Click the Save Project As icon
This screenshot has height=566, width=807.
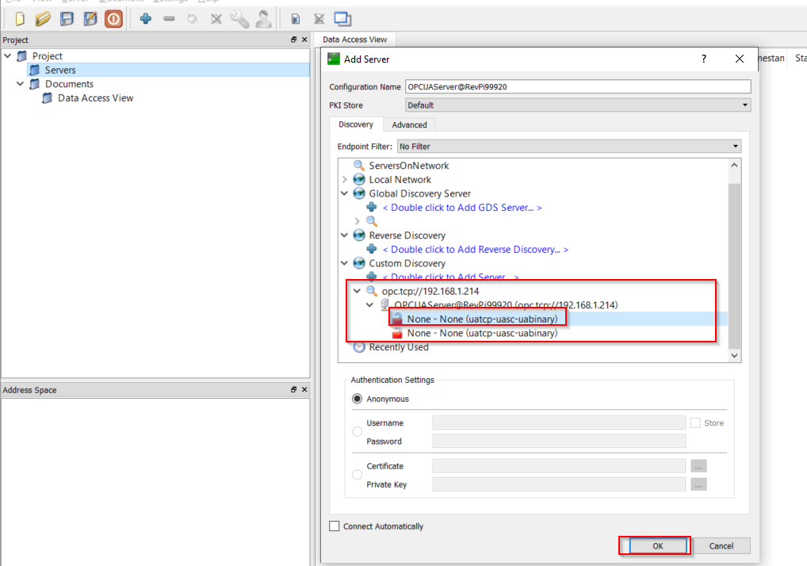[90, 19]
